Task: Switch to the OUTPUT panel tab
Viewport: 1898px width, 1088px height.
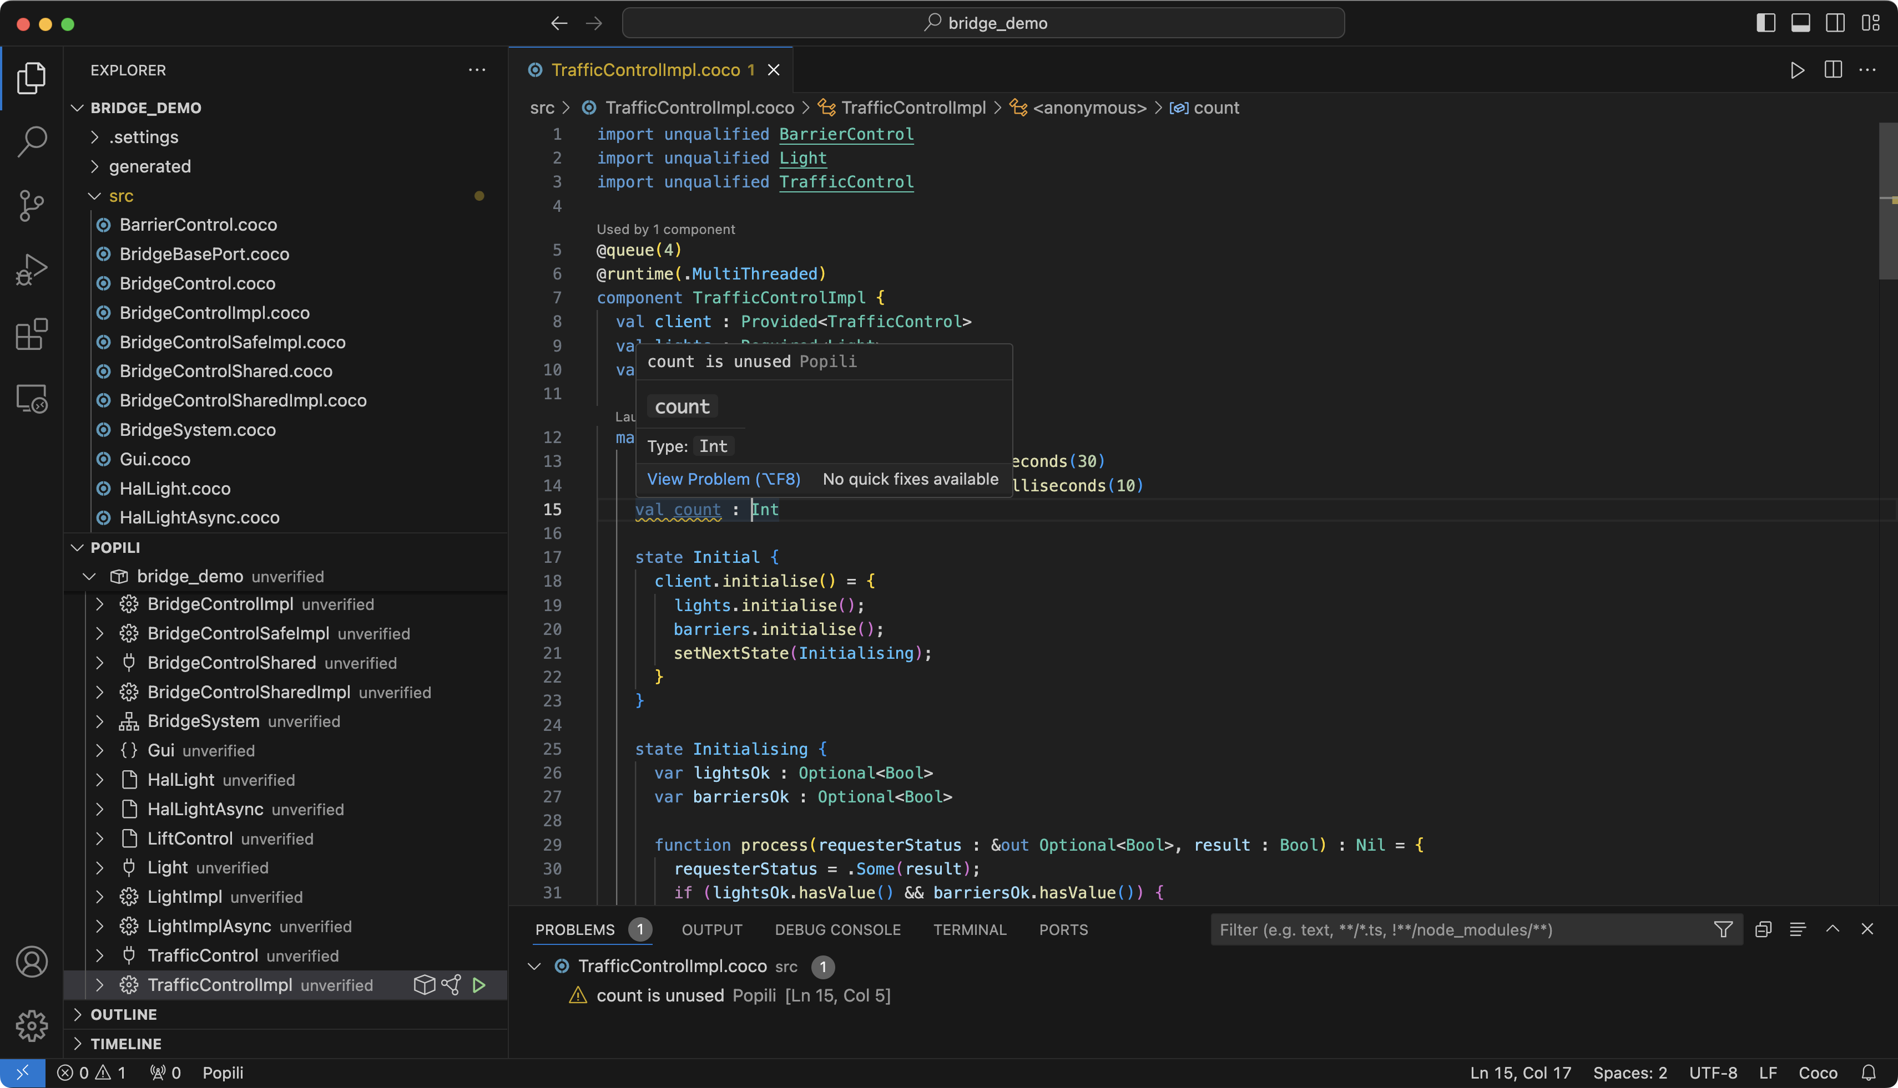Action: coord(711,929)
